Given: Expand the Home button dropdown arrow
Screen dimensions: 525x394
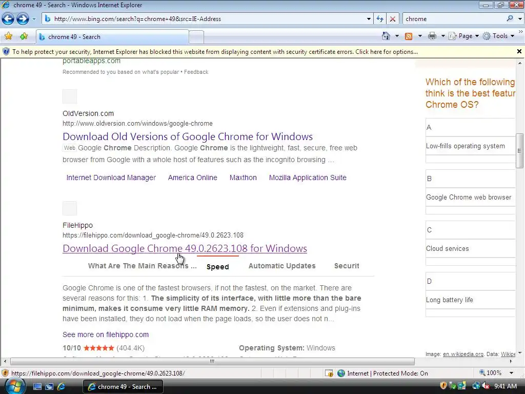Looking at the screenshot, I should pyautogui.click(x=397, y=36).
